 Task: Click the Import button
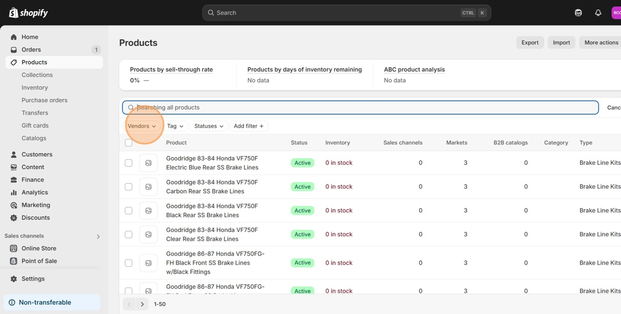(561, 42)
